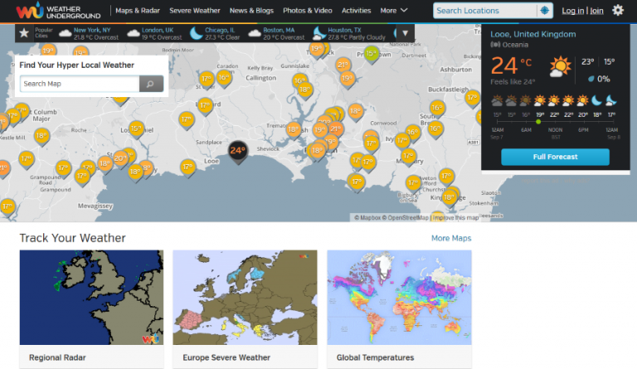The width and height of the screenshot is (637, 369).
Task: Follow the More Maps link
Action: tap(450, 238)
